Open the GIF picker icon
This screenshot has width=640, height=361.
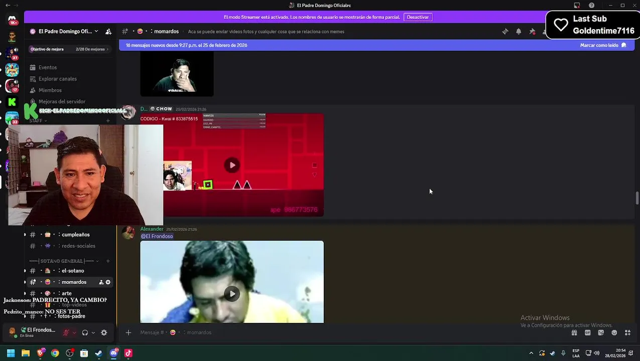tap(588, 332)
